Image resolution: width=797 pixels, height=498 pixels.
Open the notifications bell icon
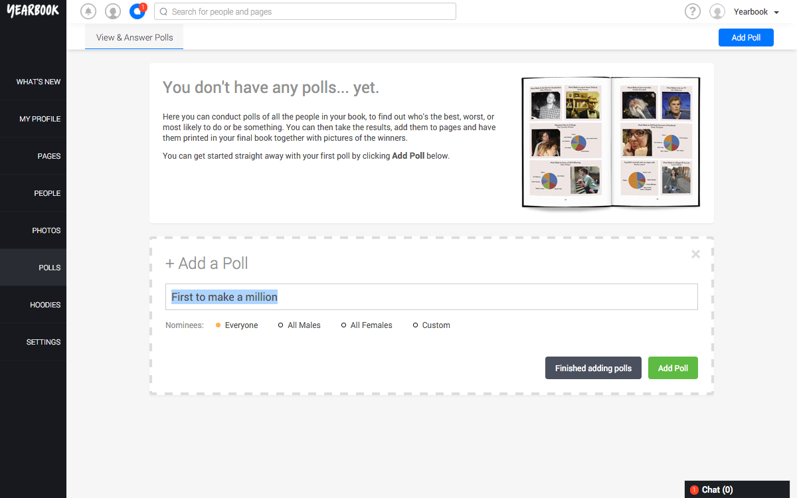88,11
